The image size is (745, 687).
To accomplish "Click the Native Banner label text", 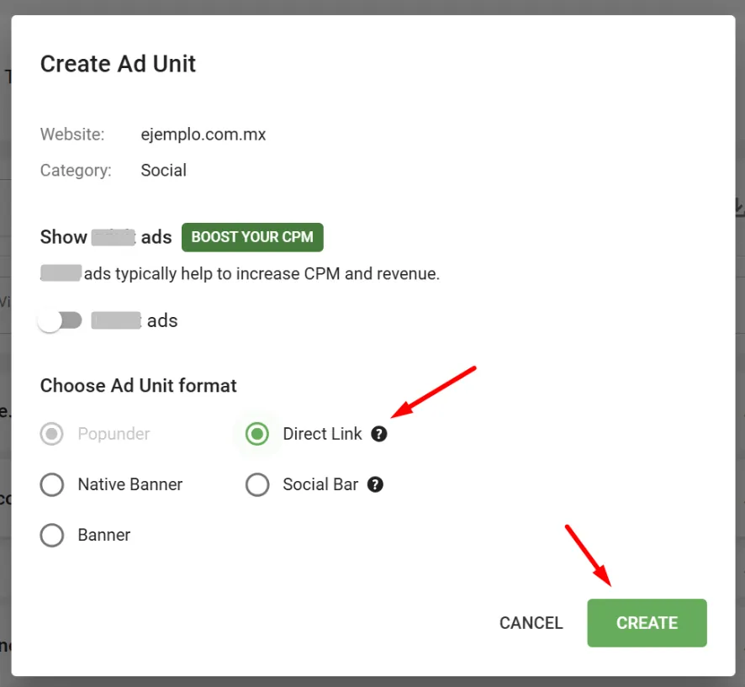I will click(129, 484).
